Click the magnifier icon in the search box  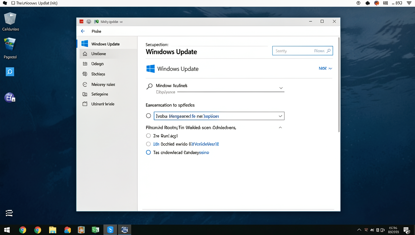[x=329, y=51]
